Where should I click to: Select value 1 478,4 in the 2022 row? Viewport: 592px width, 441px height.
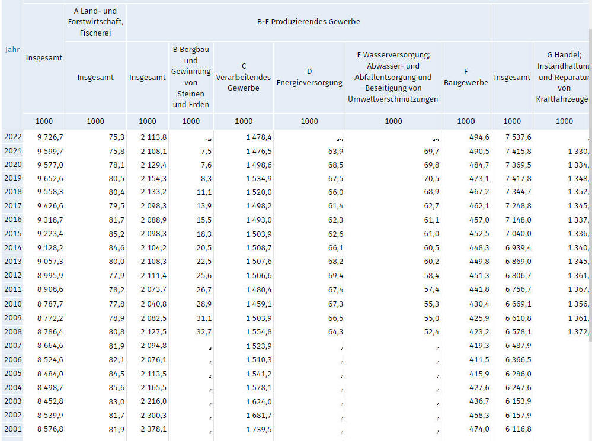[x=258, y=137]
